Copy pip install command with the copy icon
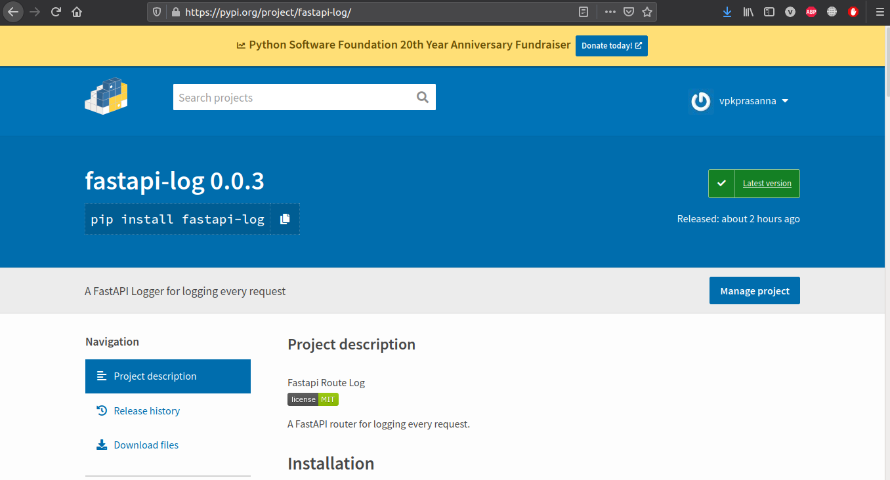890x480 pixels. click(285, 219)
